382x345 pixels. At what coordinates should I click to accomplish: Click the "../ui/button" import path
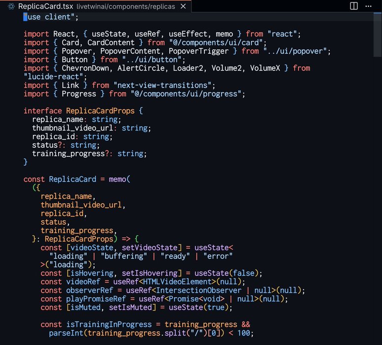coord(152,60)
